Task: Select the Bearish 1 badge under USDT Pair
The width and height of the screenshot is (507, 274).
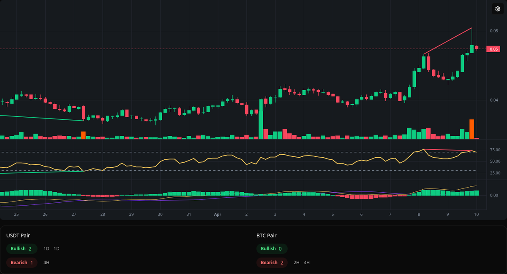Action: [x=22, y=263]
